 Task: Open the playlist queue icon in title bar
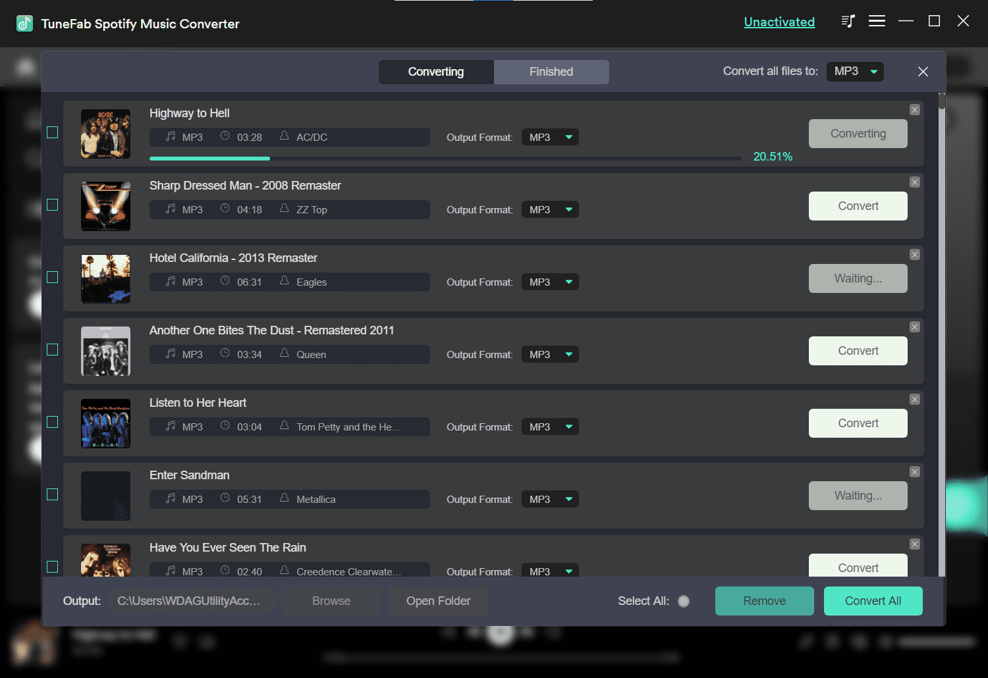848,21
